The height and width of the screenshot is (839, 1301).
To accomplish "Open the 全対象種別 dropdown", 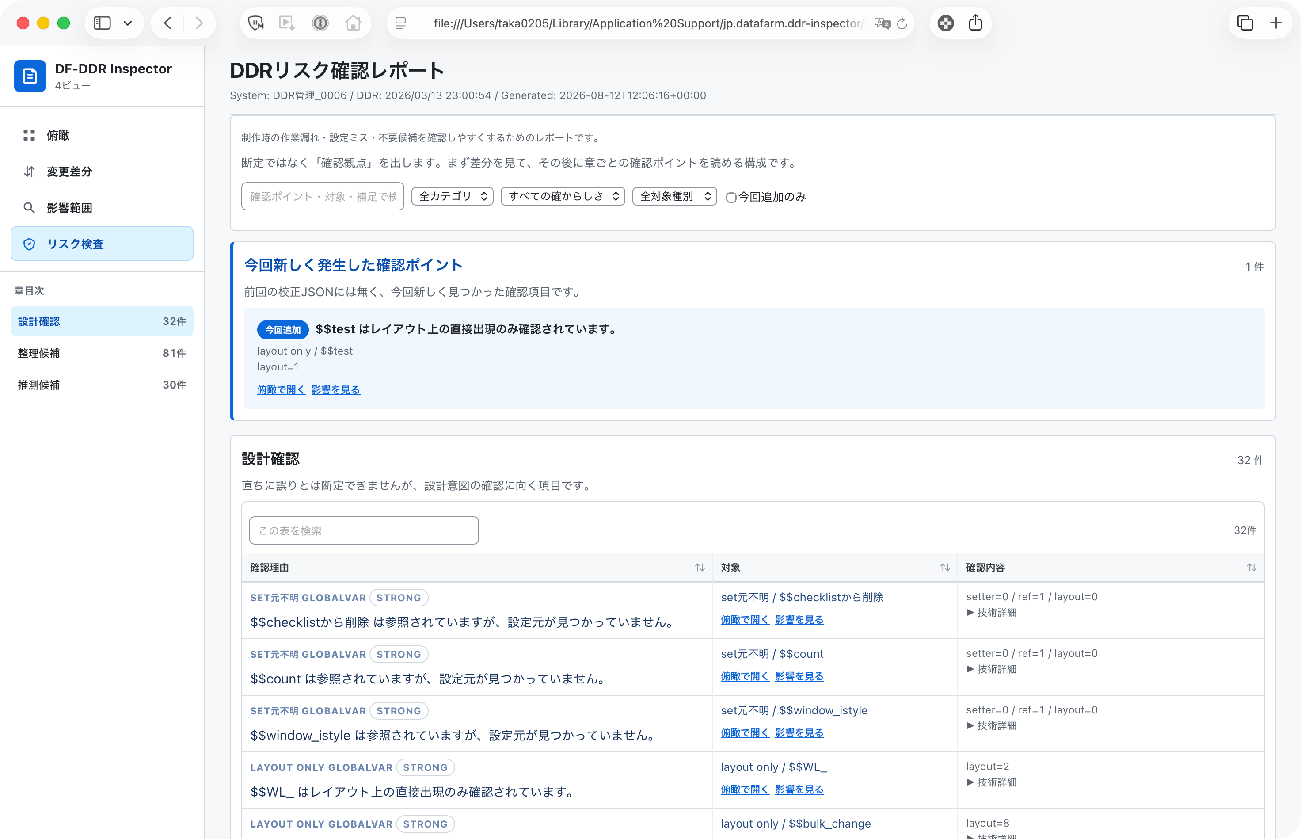I will pyautogui.click(x=674, y=196).
